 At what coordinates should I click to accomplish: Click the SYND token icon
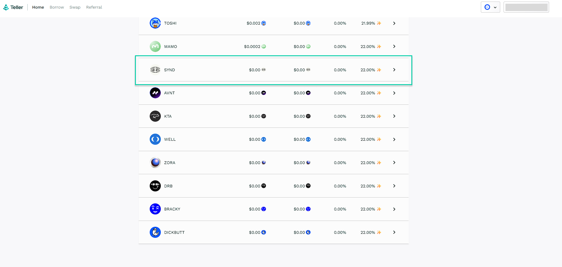155,70
